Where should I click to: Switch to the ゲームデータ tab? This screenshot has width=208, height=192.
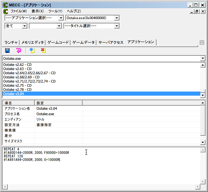point(84,43)
